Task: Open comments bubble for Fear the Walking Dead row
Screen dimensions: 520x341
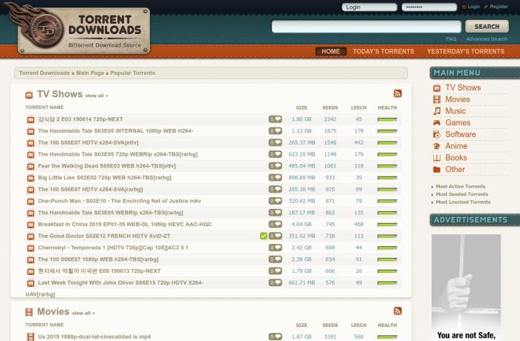Action: pyautogui.click(x=276, y=166)
